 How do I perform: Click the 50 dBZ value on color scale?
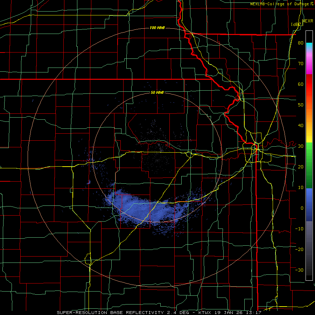(x=301, y=105)
